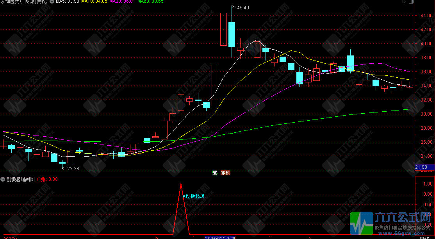Click the 1.00 sub-chart axis value

(x=428, y=184)
